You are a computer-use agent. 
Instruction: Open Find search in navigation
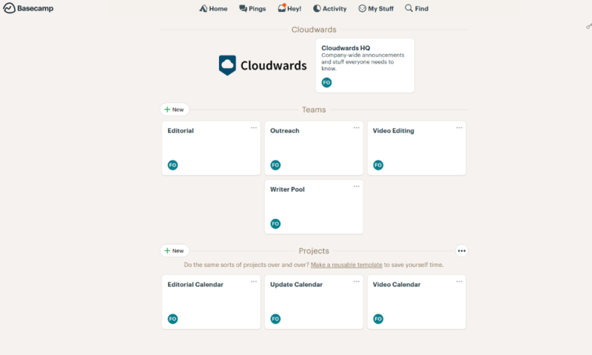point(417,8)
